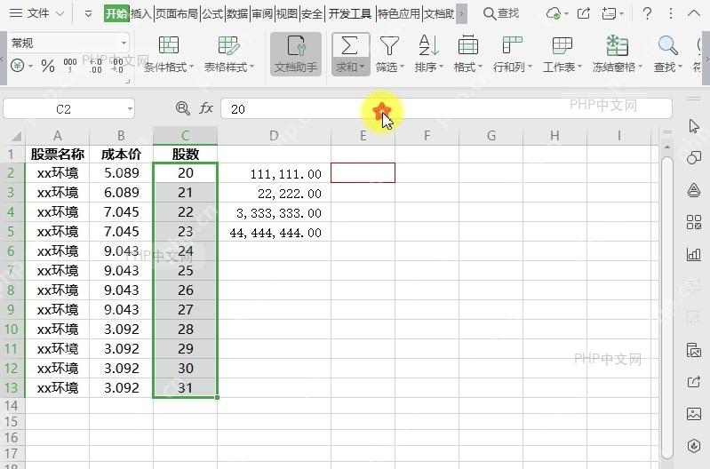Click the formula bar showing 20
This screenshot has width=710, height=469.
pyautogui.click(x=446, y=109)
